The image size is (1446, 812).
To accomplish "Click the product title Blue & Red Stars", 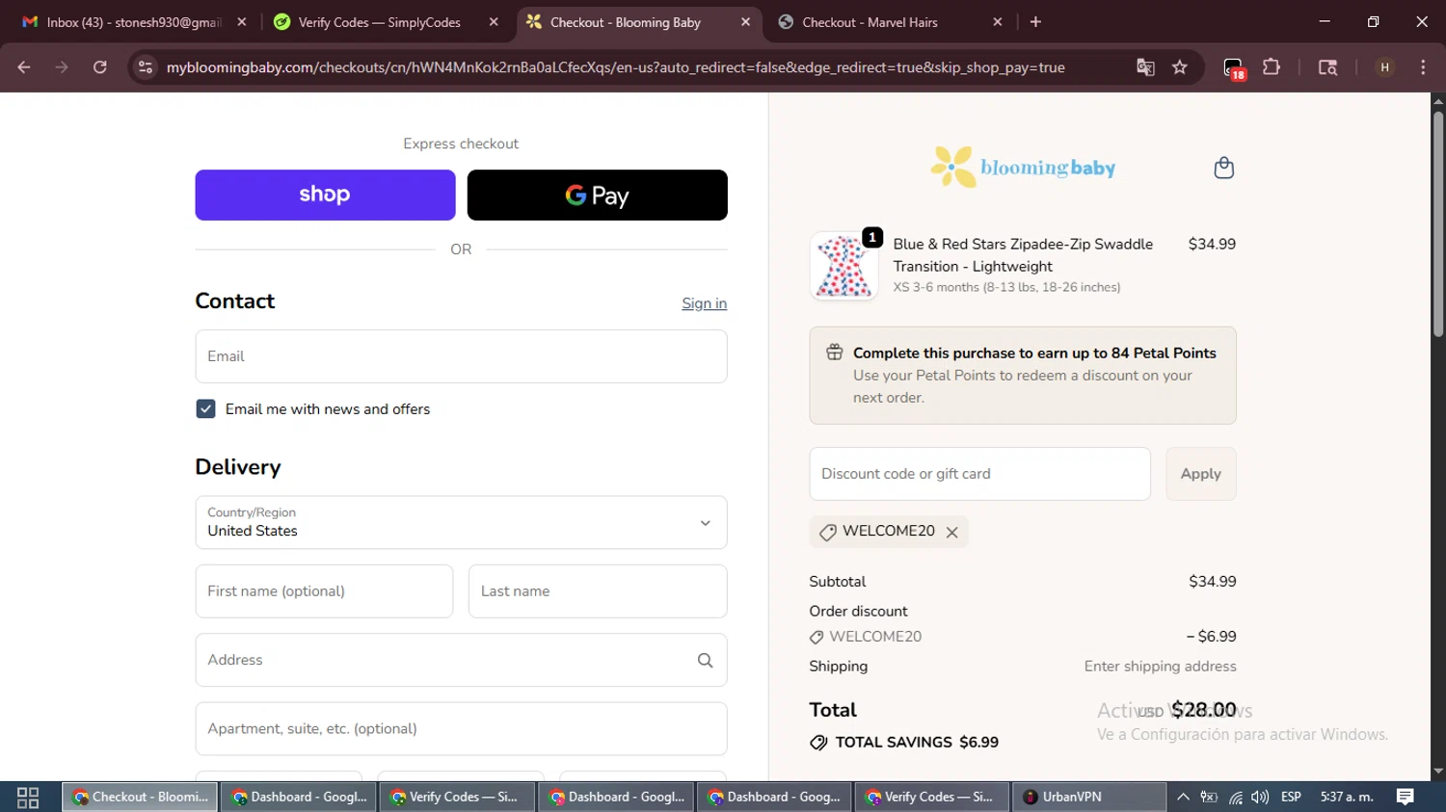I will click(x=1023, y=255).
